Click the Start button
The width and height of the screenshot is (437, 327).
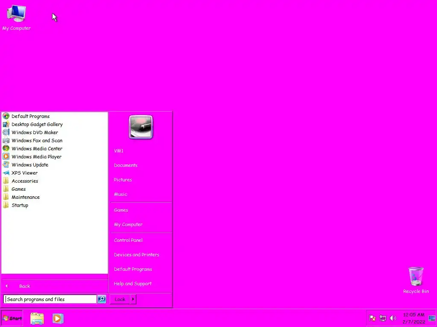12,318
